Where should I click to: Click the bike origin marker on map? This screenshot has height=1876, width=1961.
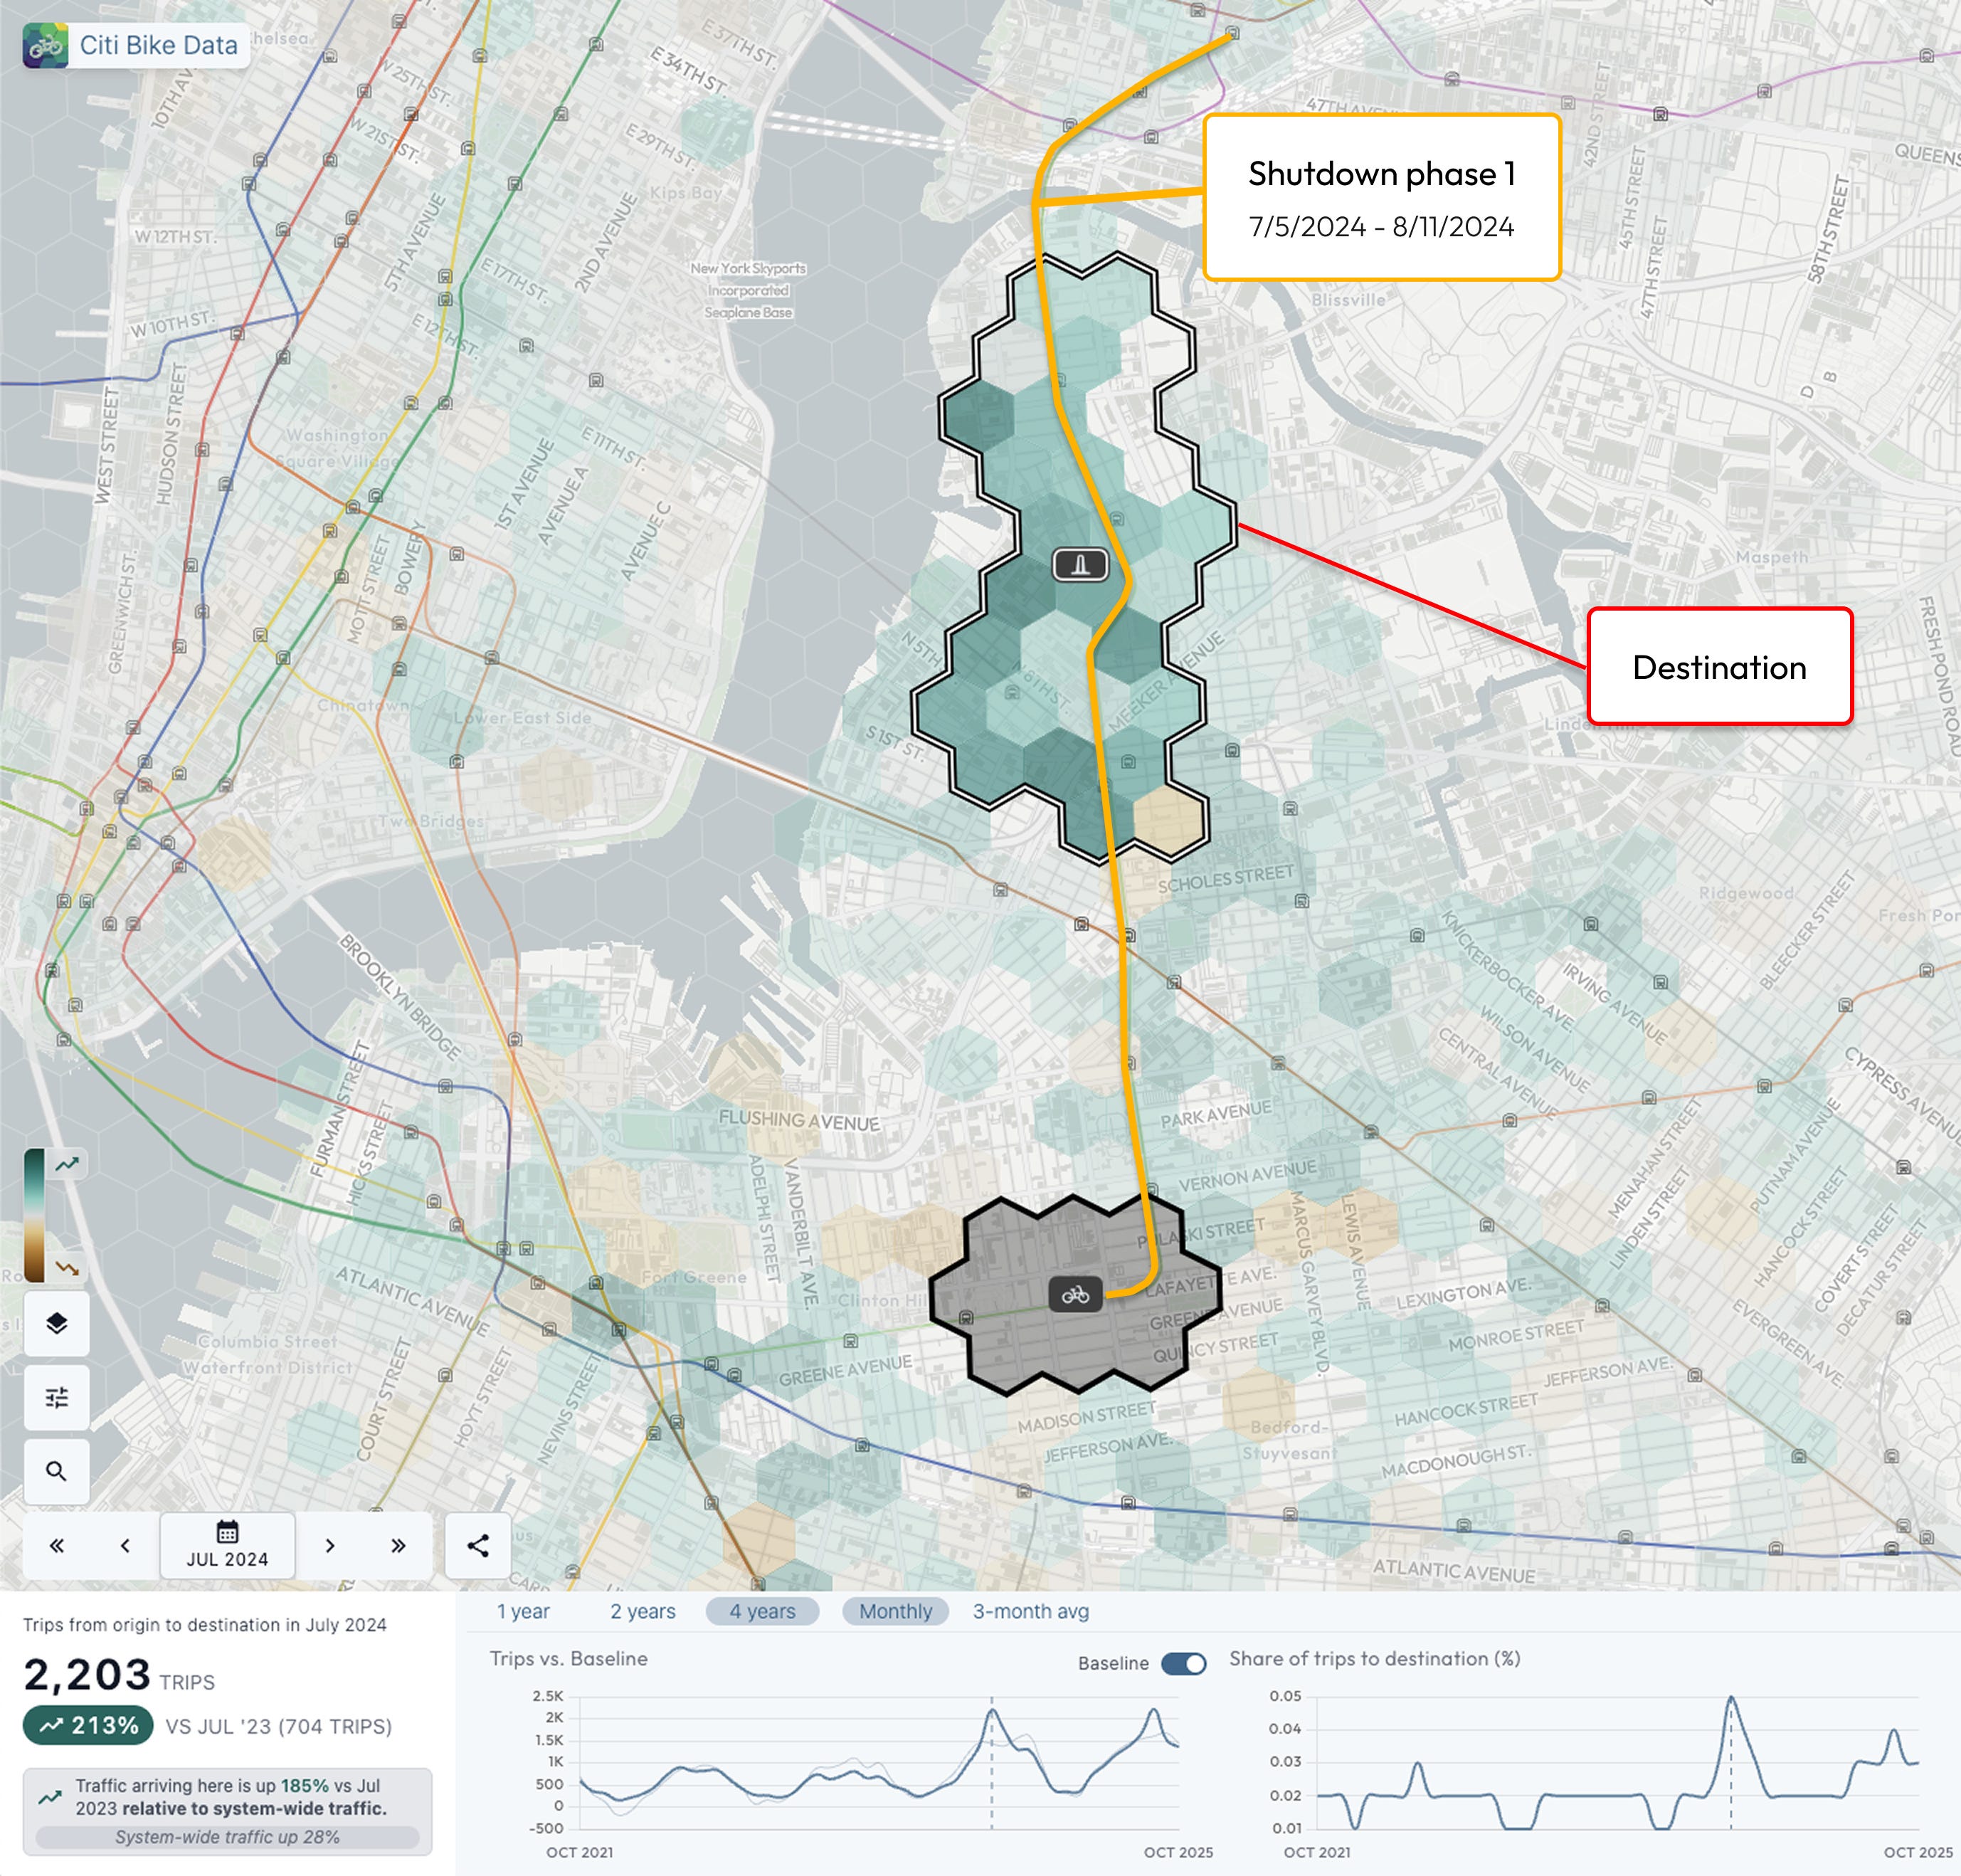[1075, 1295]
